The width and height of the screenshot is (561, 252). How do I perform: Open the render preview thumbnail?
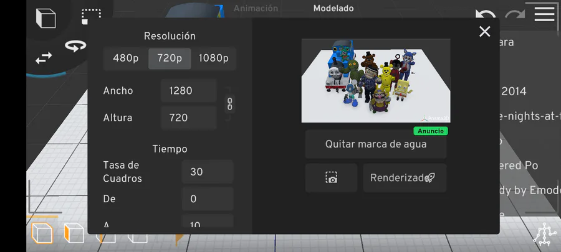pyautogui.click(x=376, y=81)
